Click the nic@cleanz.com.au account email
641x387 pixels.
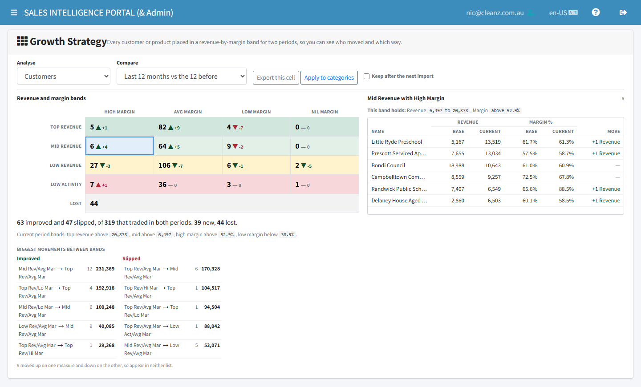point(495,13)
